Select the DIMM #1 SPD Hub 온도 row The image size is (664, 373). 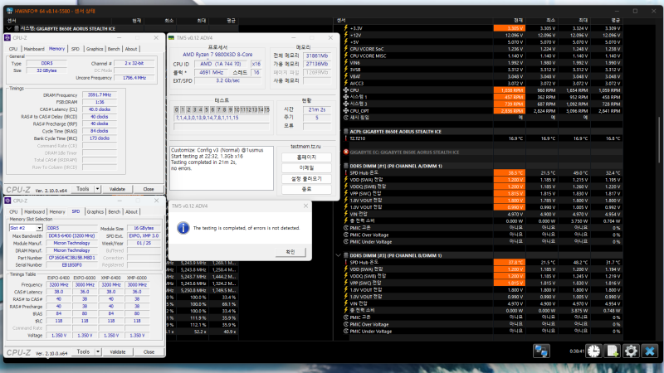click(x=483, y=172)
